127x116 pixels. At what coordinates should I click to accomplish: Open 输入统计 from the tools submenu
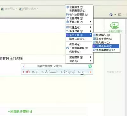coord(101,43)
